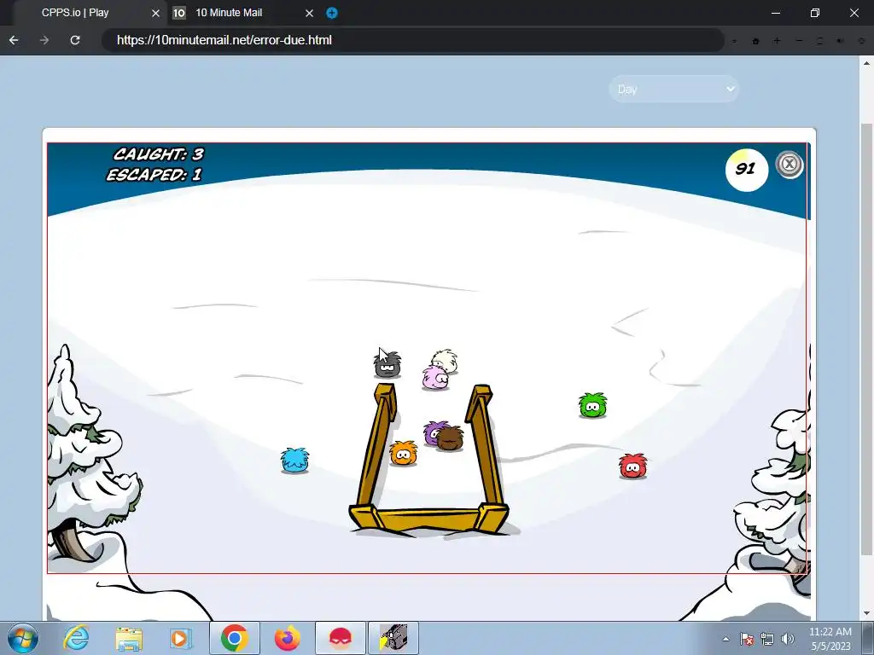Click the round timer showing 91

pyautogui.click(x=746, y=170)
